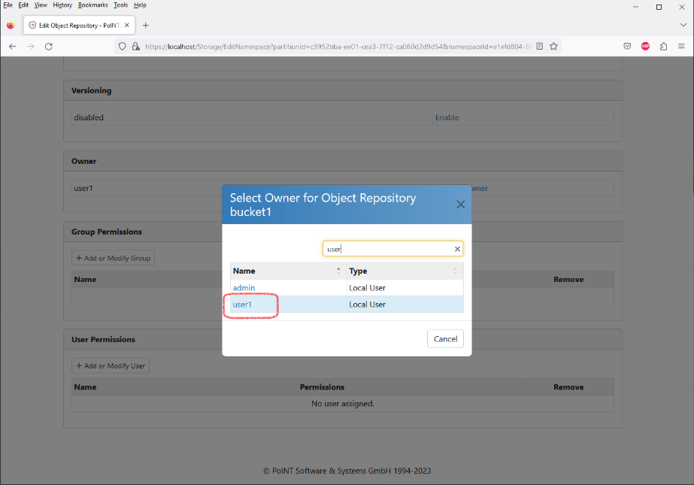This screenshot has height=485, width=694.
Task: Open the Tools menu
Action: [x=120, y=5]
